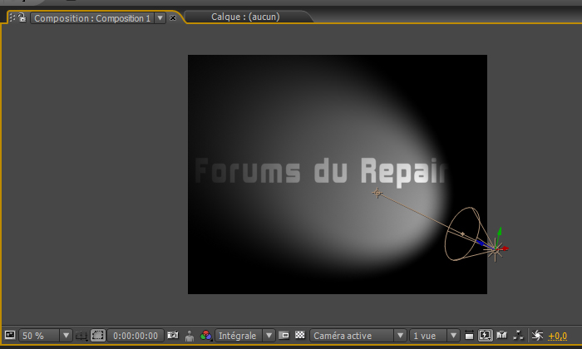Screen dimensions: 582x349
Task: Click the always preview this view icon
Action: point(10,335)
